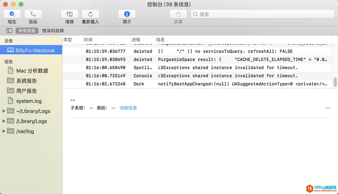Viewport: 338px width, 194px height.
Task: Open the Info (简介) toolbar button
Action: (127, 14)
